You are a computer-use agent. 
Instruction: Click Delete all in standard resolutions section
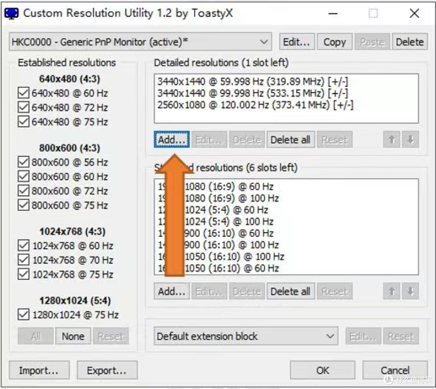click(290, 291)
